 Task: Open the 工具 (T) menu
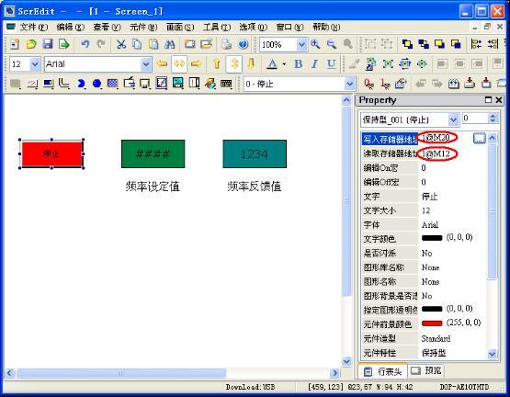(217, 27)
